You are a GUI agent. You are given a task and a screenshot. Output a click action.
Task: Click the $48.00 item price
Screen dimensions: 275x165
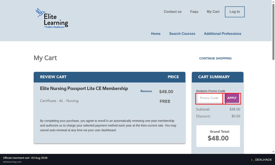click(x=166, y=91)
